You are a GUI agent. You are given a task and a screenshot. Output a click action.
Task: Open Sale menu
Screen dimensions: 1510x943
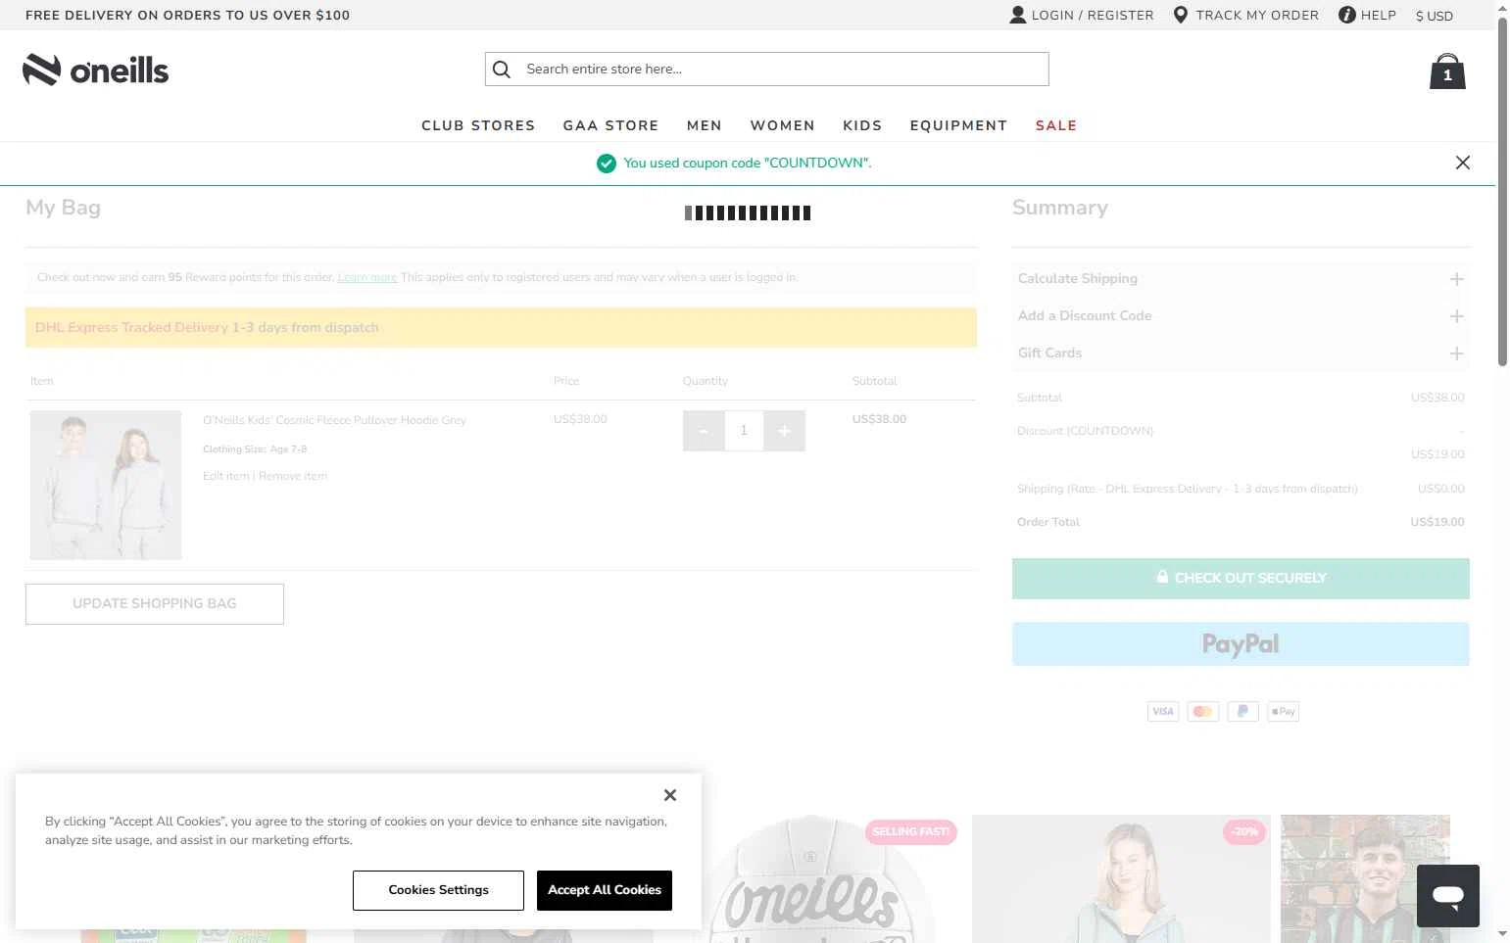pyautogui.click(x=1056, y=125)
